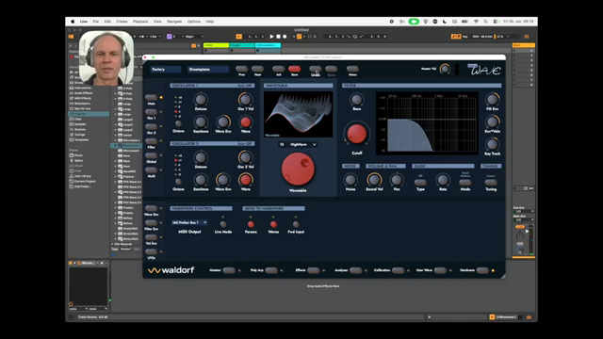Click the large red Wavetable knob
Screen dimensions: 603x339
(298, 169)
